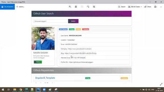Click the Enthusiastic Web Developer bio text
This screenshot has width=164, height=92.
(x=42, y=57)
